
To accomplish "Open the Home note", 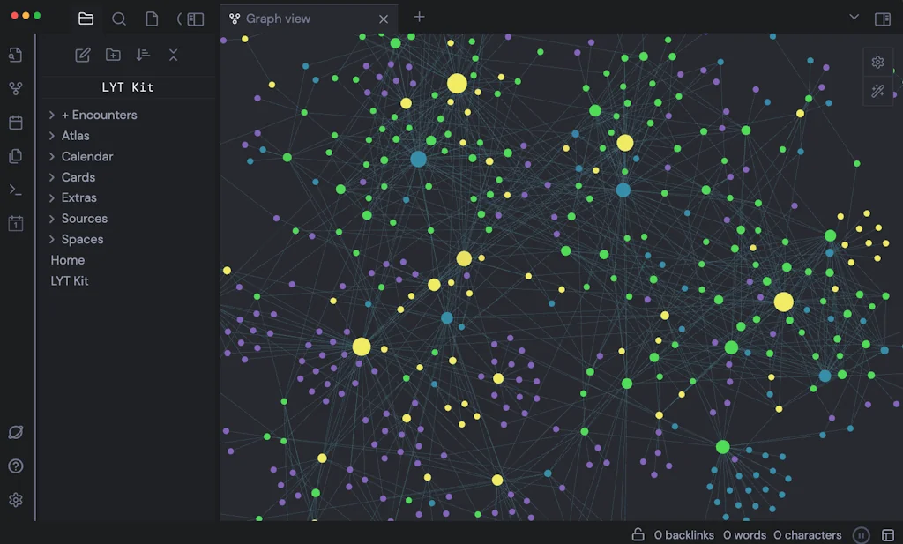I will [x=67, y=259].
